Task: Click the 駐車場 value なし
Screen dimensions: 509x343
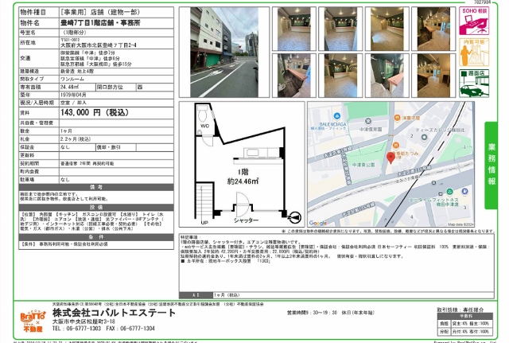Action: 65,179
